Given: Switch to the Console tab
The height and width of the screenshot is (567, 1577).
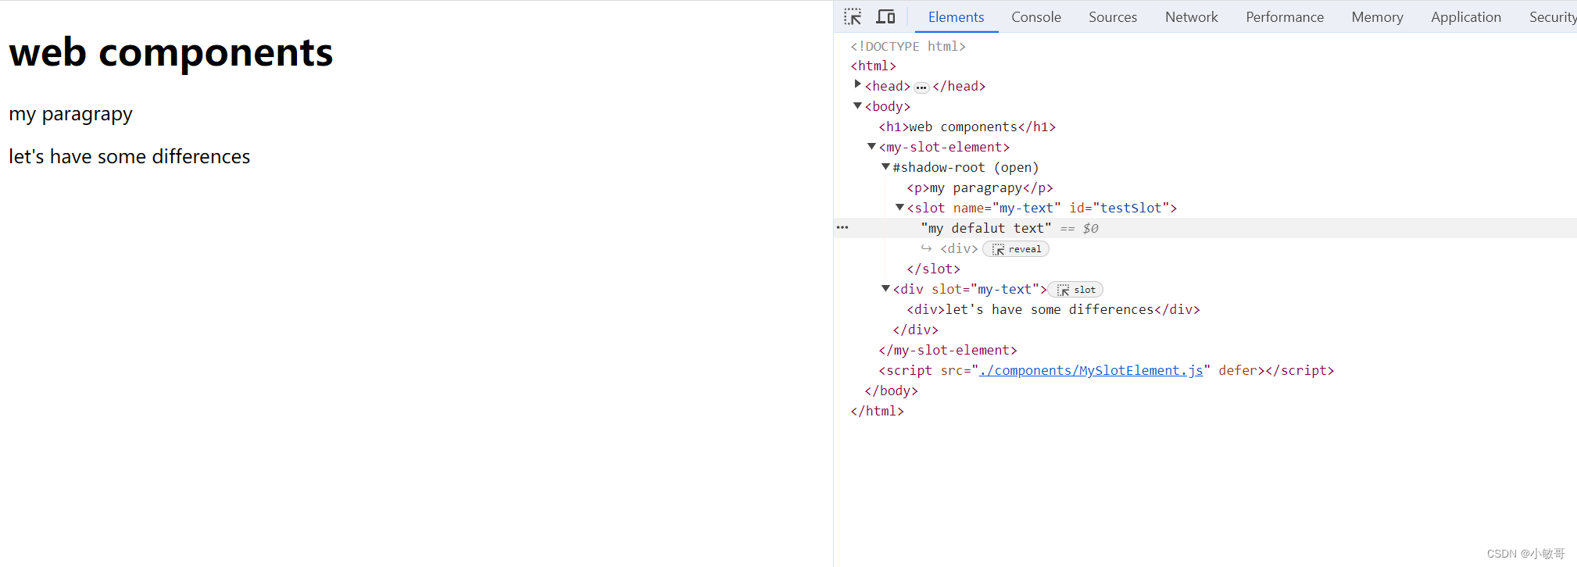Looking at the screenshot, I should coord(1036,16).
